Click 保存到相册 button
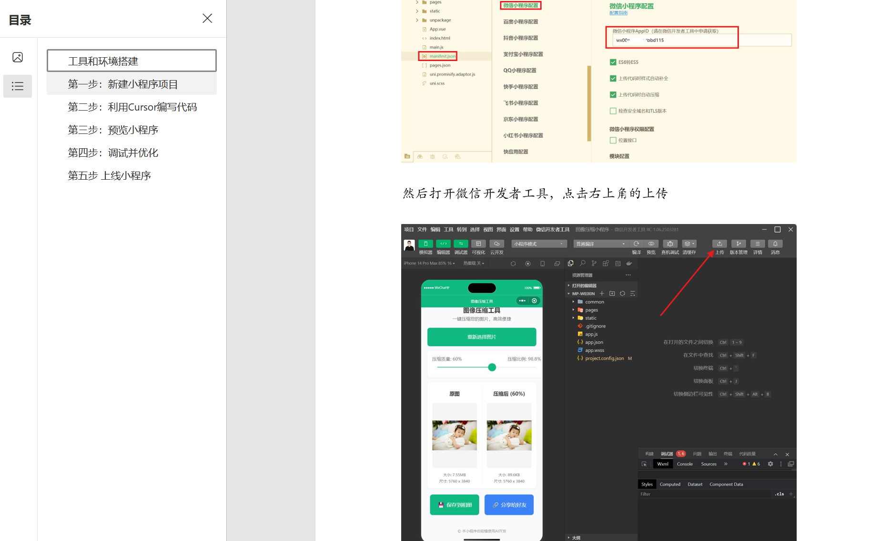 (455, 505)
